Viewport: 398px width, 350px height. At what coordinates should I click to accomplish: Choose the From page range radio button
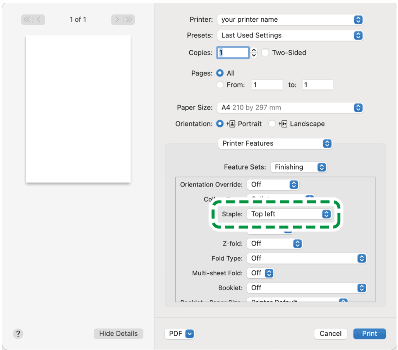point(220,85)
